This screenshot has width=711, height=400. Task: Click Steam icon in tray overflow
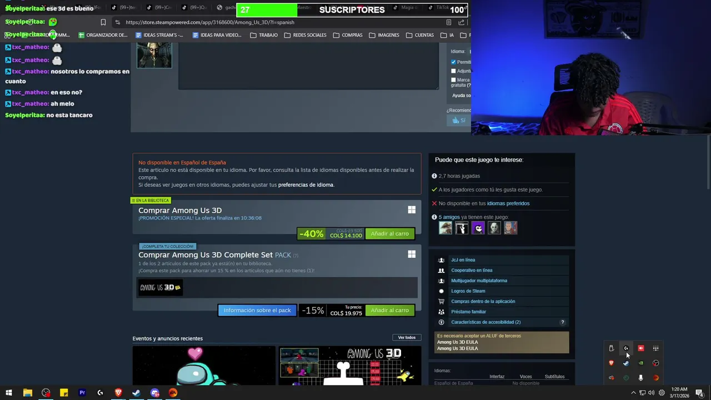(x=626, y=363)
